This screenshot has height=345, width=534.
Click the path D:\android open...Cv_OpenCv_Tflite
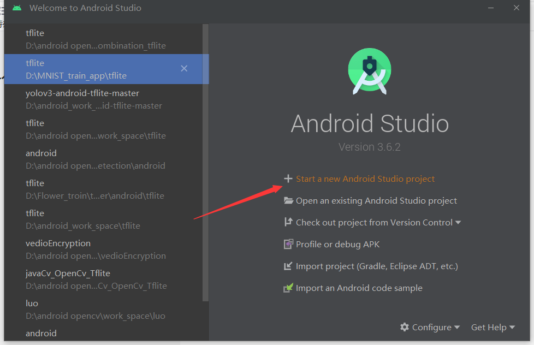(97, 285)
